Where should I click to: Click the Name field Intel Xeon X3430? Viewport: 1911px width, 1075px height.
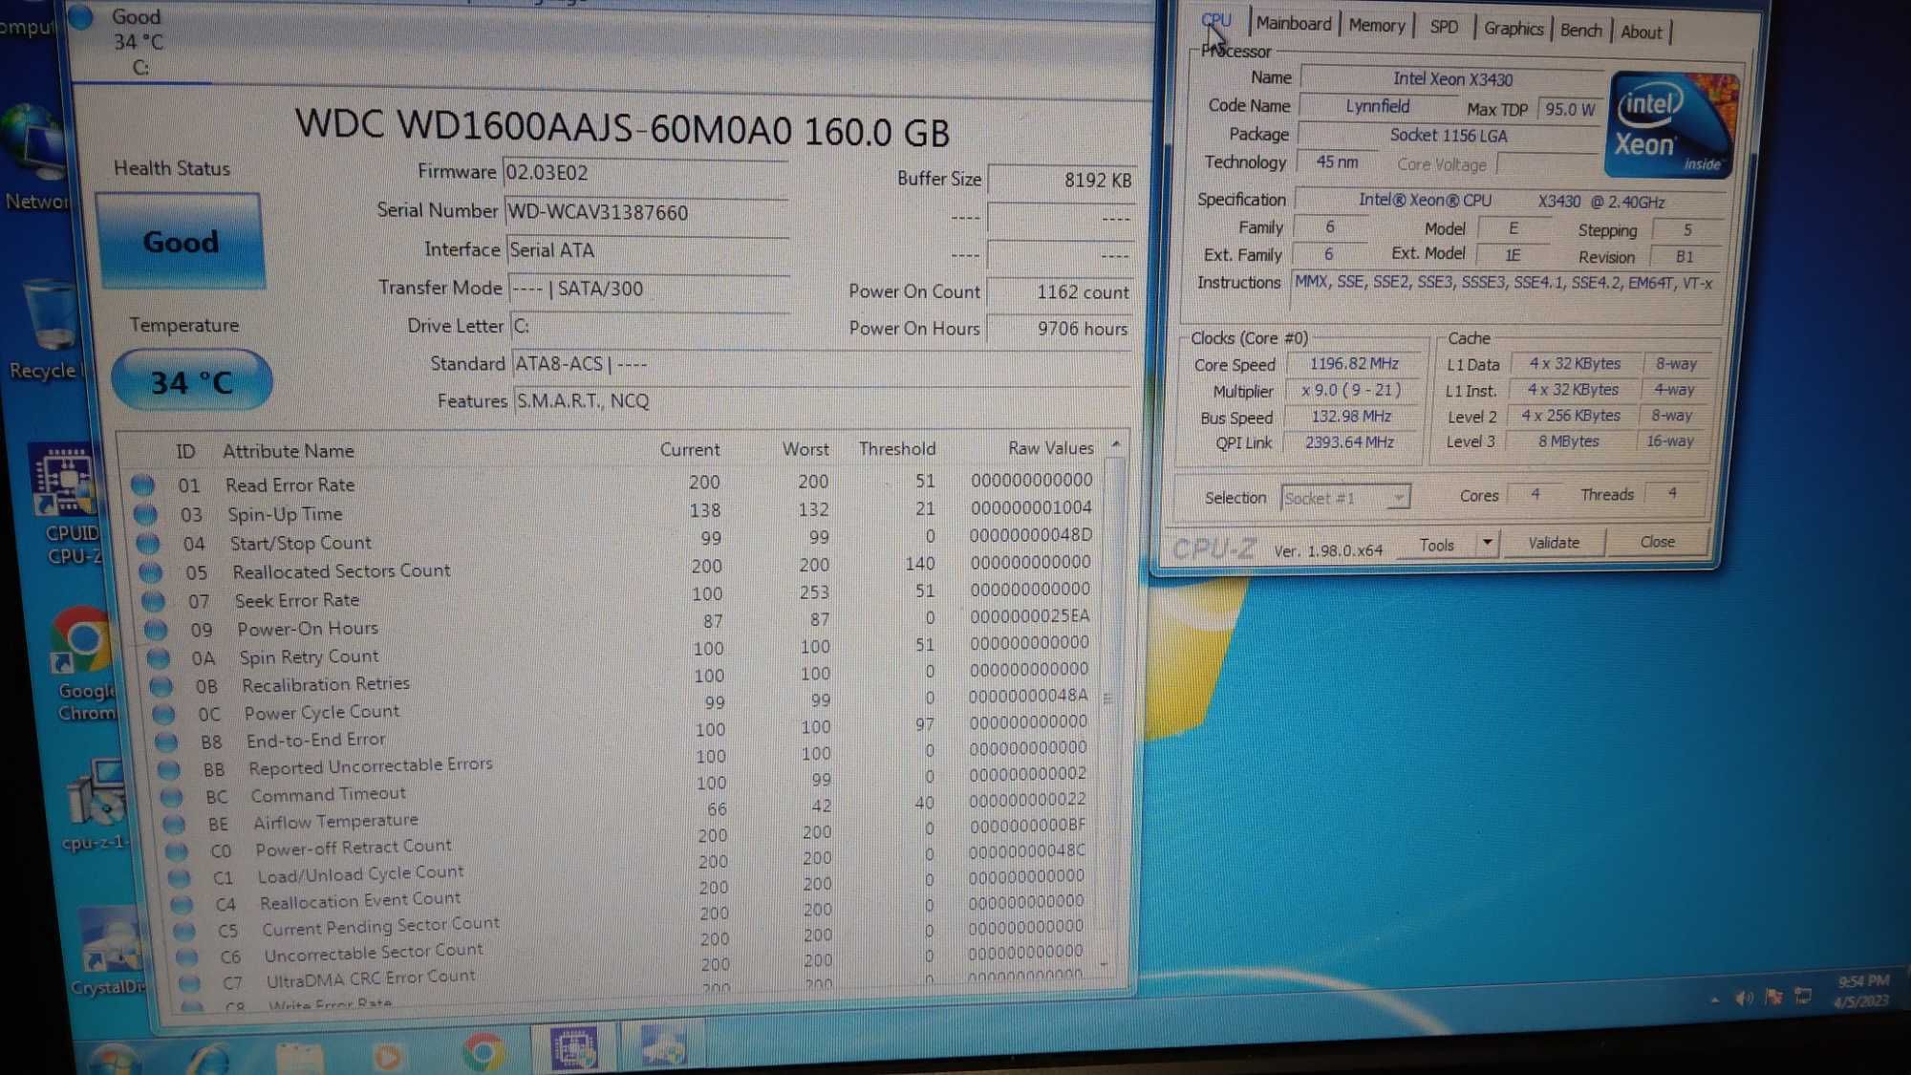click(x=1451, y=79)
